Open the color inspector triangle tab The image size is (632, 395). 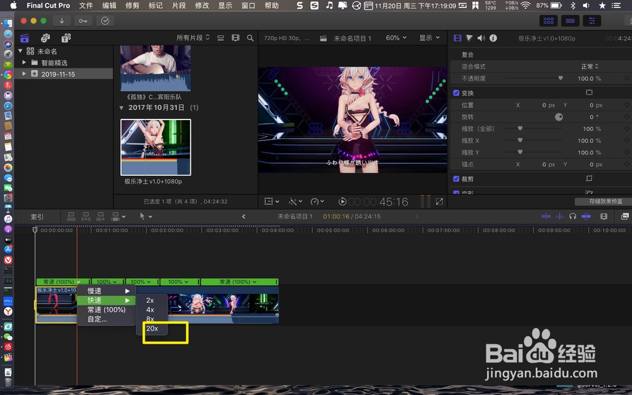click(469, 38)
